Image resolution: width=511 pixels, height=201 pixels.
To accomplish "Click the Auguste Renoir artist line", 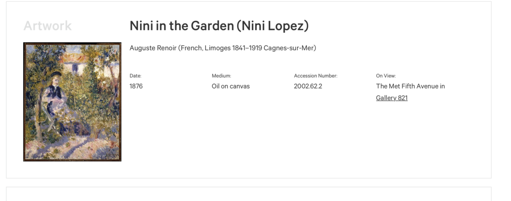I will click(223, 48).
